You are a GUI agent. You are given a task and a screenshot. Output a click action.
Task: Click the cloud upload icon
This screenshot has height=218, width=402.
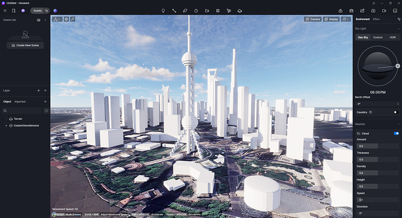(340, 10)
